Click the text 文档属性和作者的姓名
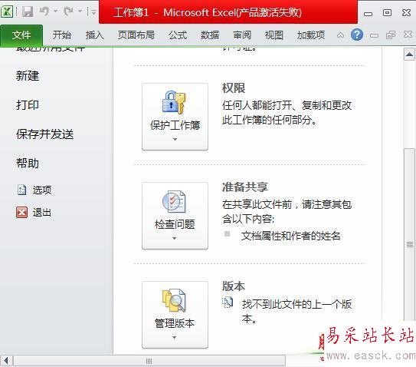This screenshot has height=367, width=416. click(x=291, y=236)
